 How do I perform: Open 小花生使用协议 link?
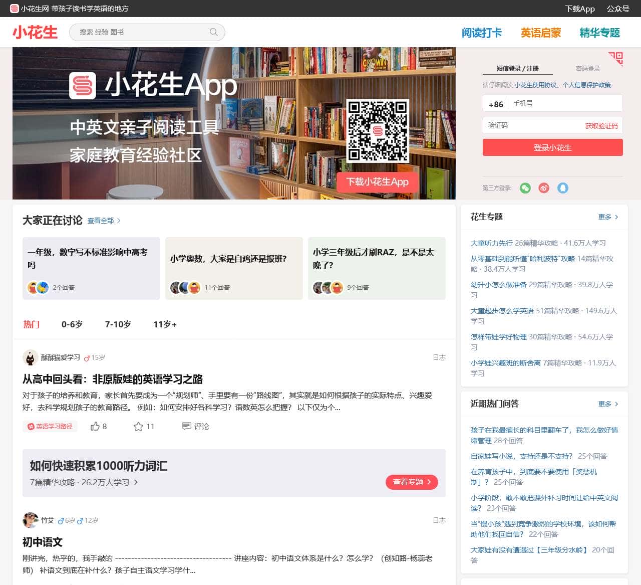tap(536, 85)
